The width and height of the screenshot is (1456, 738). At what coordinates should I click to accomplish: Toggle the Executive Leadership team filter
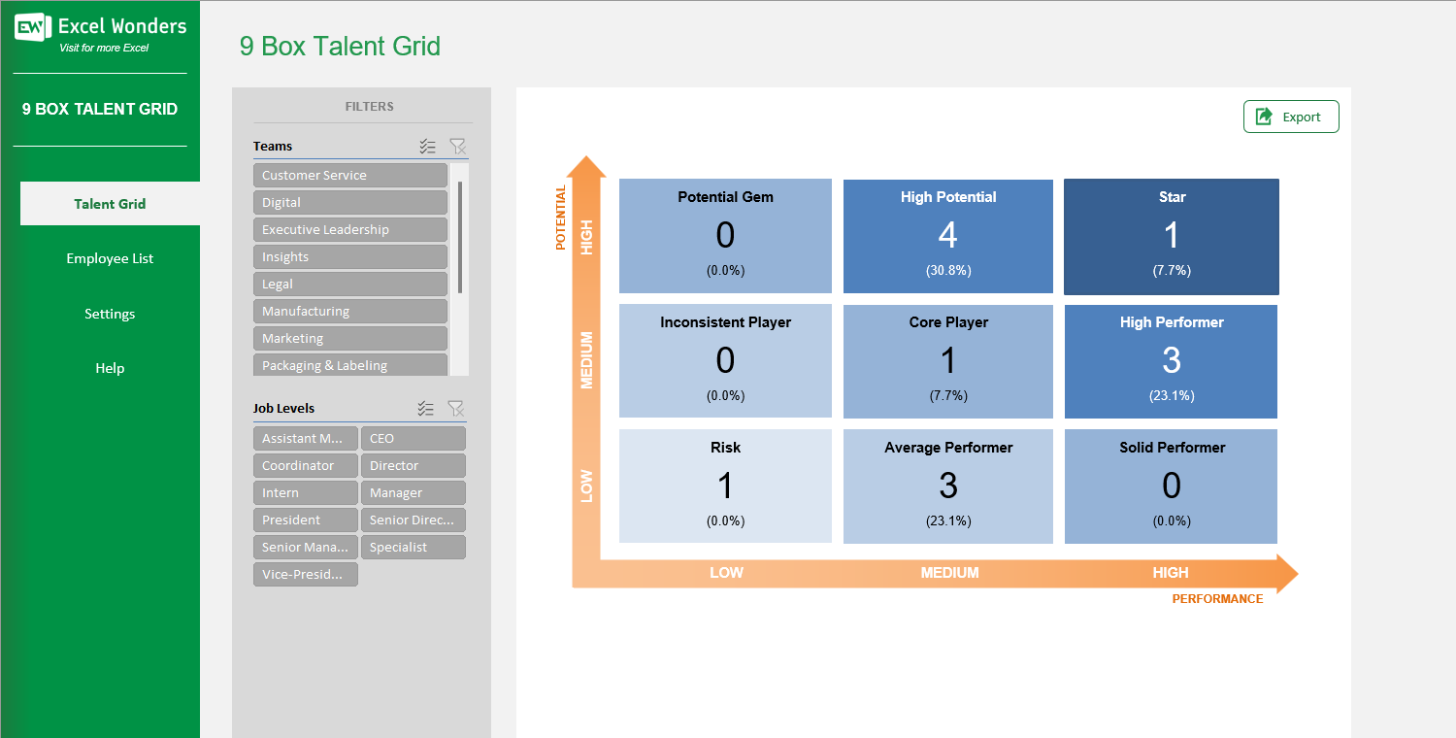(x=349, y=229)
